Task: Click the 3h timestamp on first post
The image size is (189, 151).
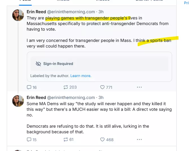Action: coord(101,12)
